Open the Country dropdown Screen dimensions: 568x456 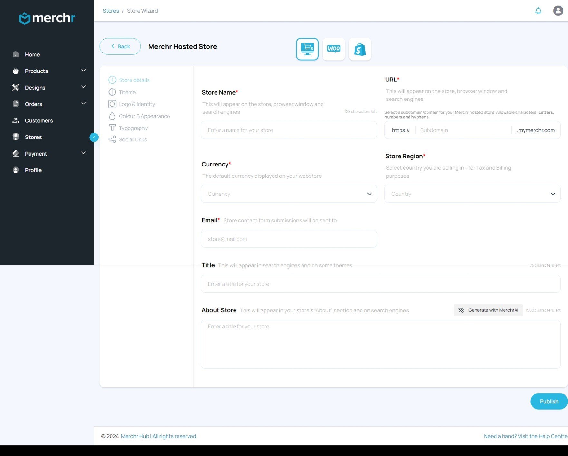pos(472,194)
